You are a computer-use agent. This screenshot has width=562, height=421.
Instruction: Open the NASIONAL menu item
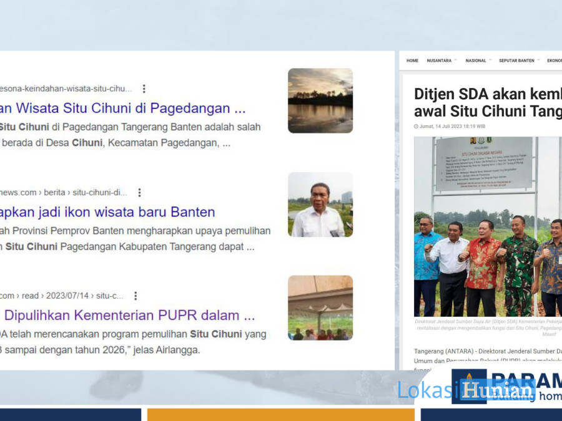476,61
